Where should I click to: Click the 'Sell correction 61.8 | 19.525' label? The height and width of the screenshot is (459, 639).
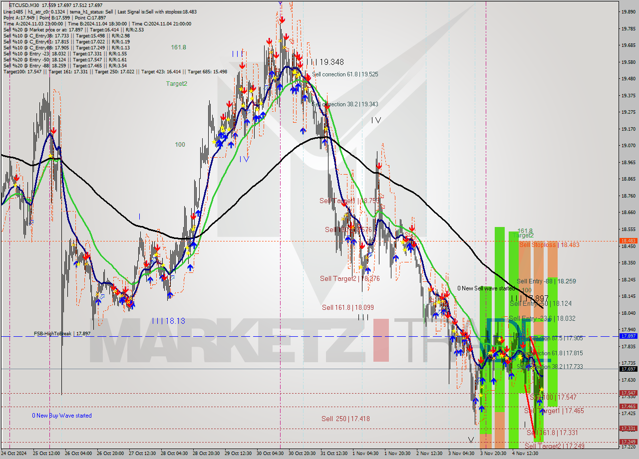point(345,74)
